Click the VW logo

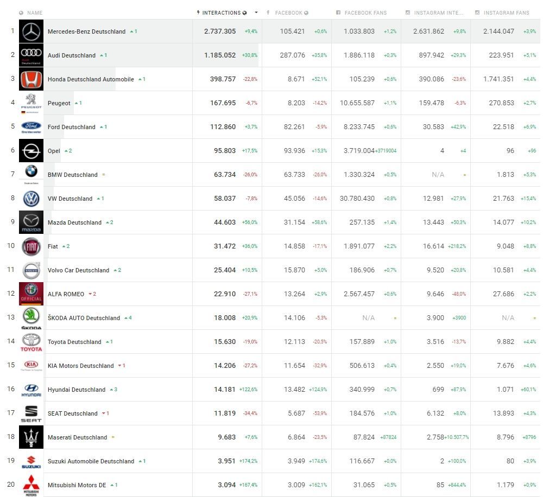(31, 198)
